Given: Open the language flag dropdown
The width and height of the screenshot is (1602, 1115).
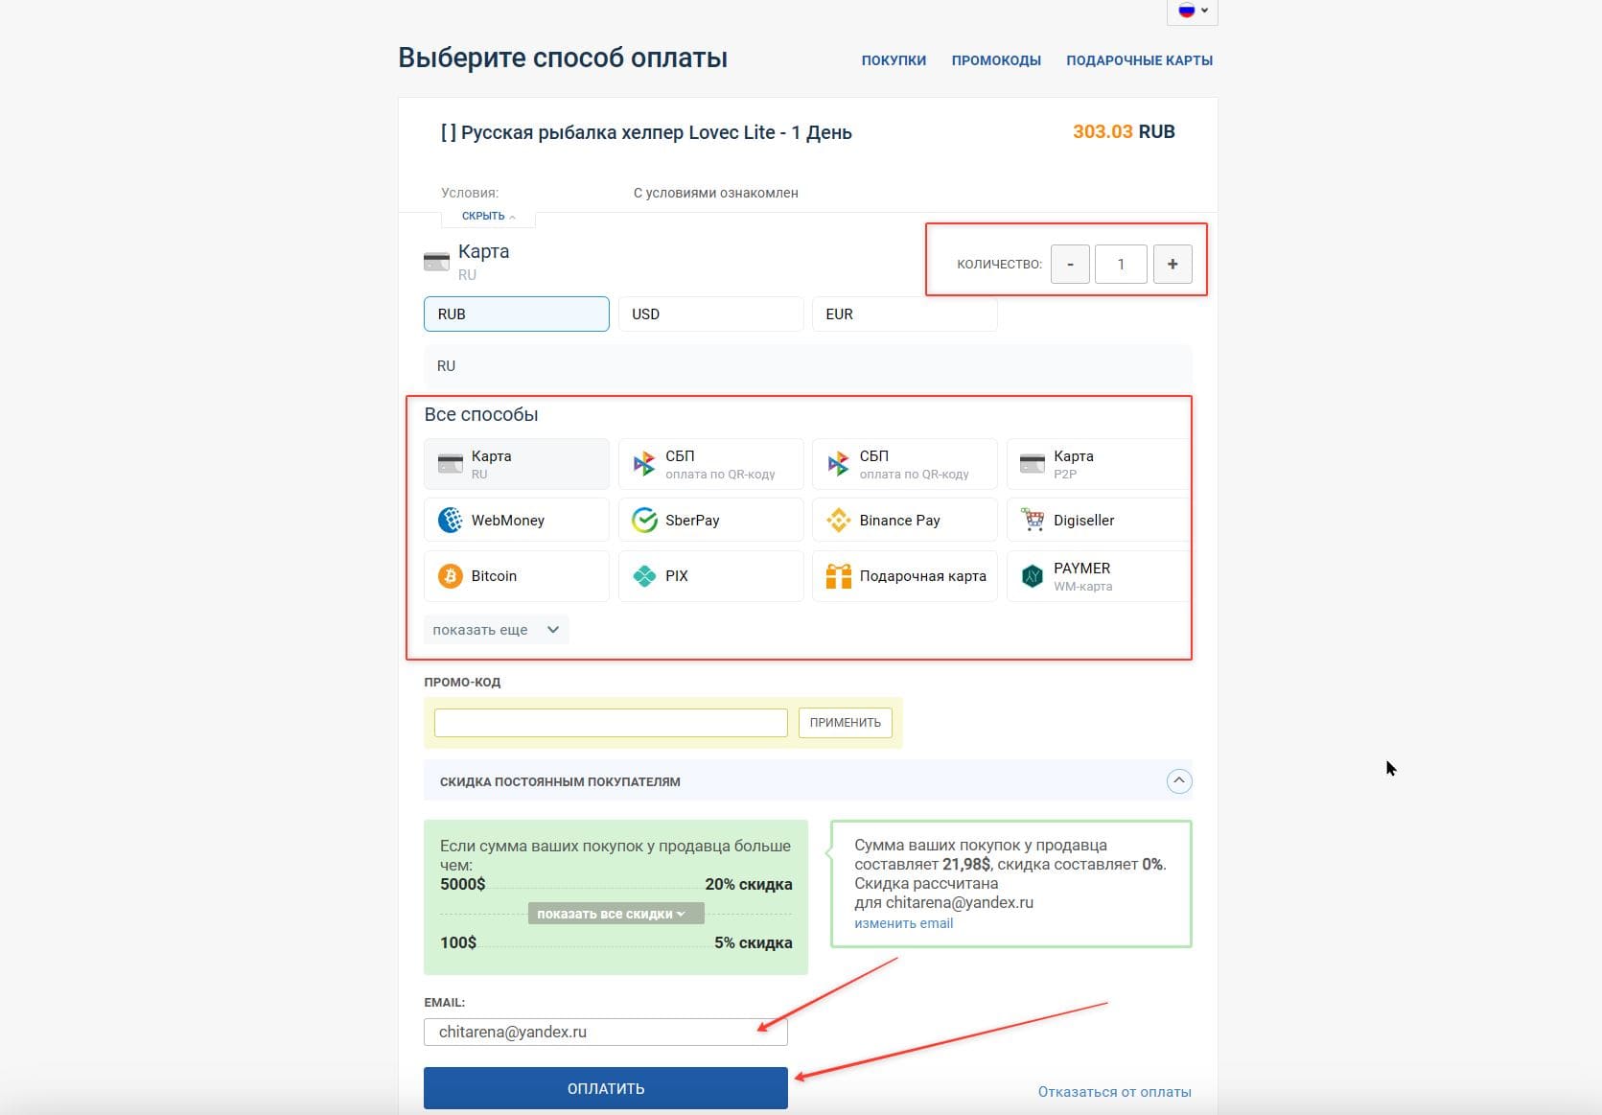Looking at the screenshot, I should [x=1193, y=11].
